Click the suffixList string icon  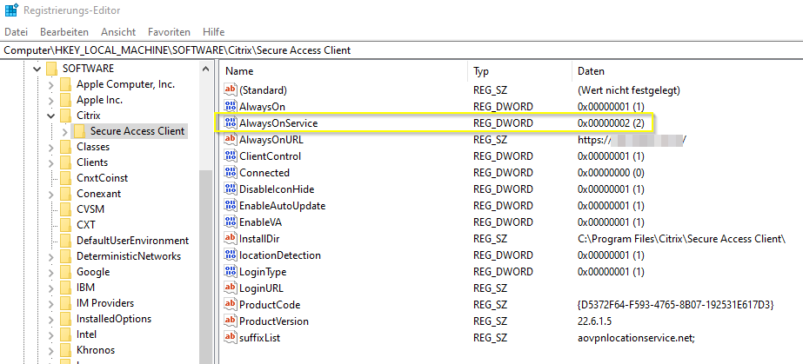[231, 337]
